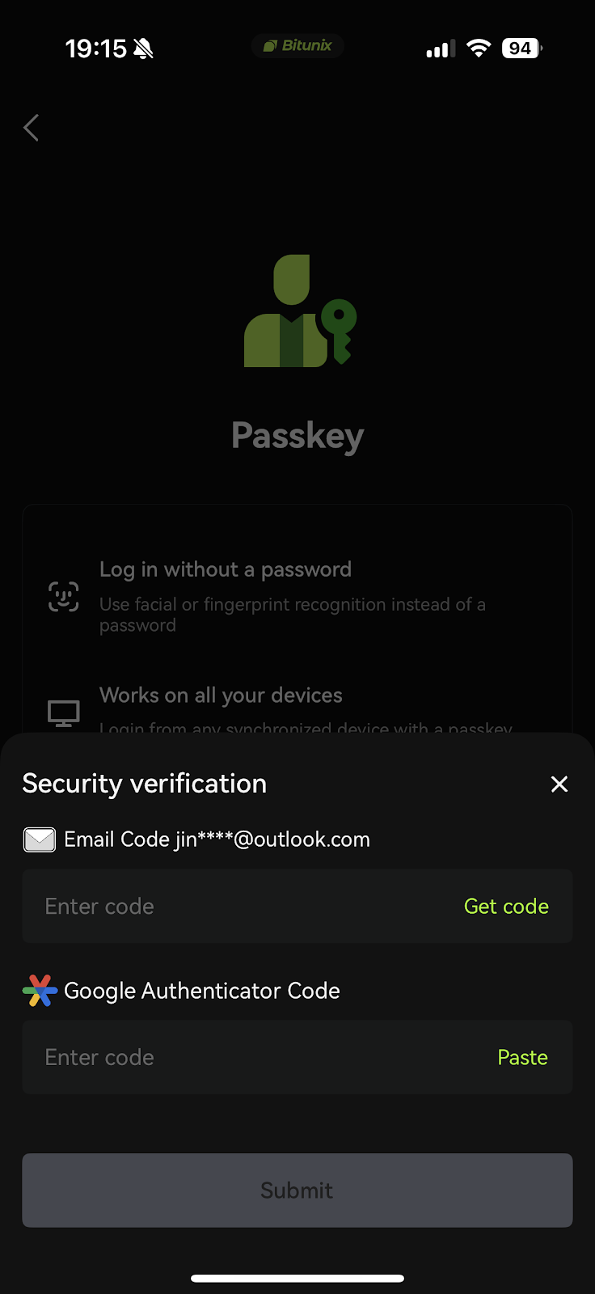Tap the battery indicator showing 94
This screenshot has width=595, height=1294.
(x=521, y=48)
